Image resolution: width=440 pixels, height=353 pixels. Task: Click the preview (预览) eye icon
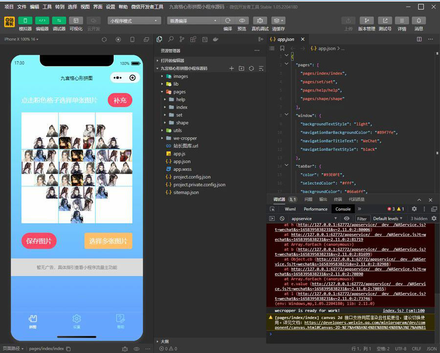(x=242, y=21)
